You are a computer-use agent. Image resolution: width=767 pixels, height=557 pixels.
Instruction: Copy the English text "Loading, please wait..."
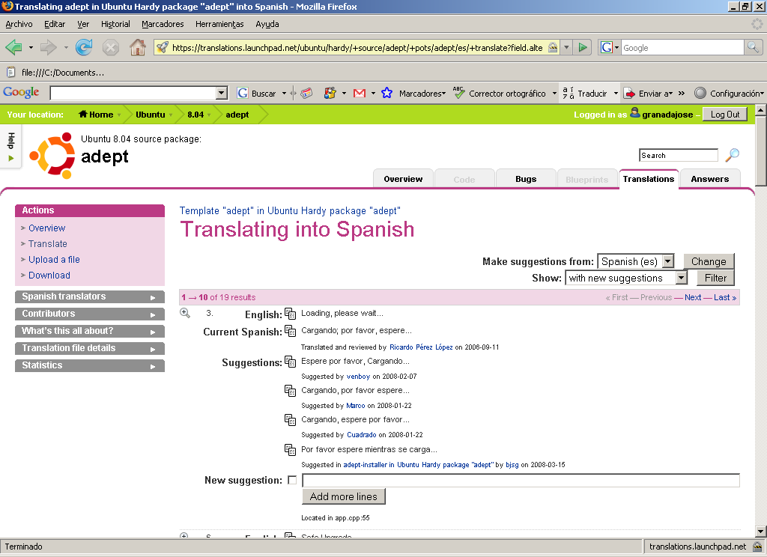click(x=290, y=314)
